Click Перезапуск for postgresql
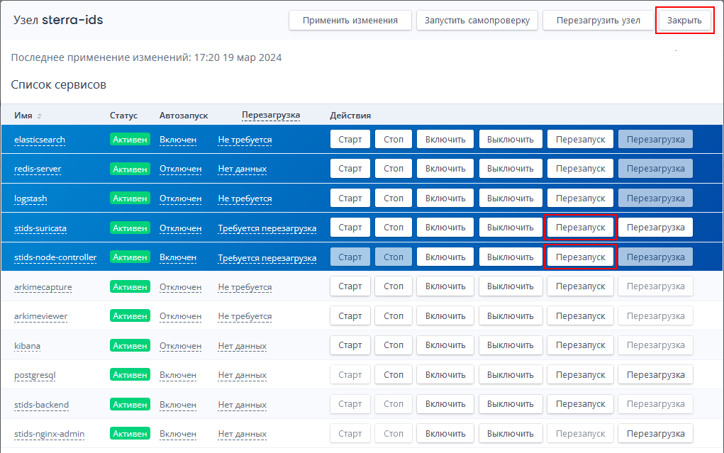Viewport: 724px width, 453px height. [x=580, y=375]
